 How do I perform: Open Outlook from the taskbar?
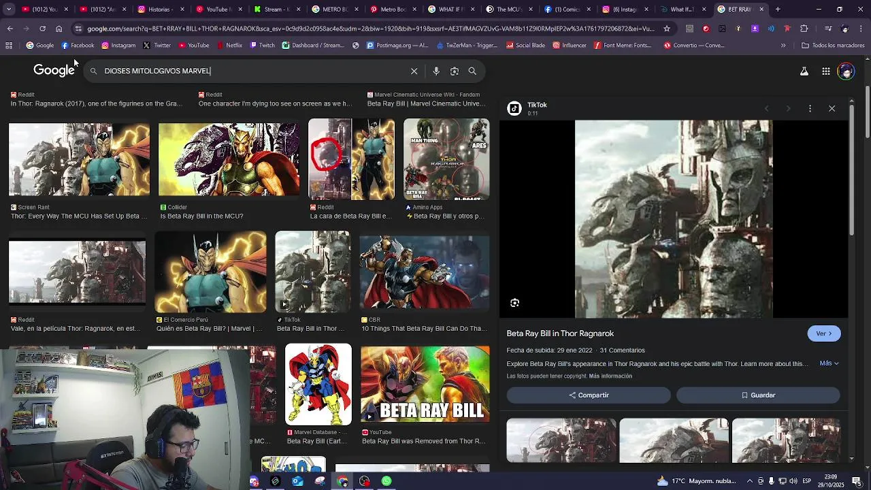coord(297,481)
